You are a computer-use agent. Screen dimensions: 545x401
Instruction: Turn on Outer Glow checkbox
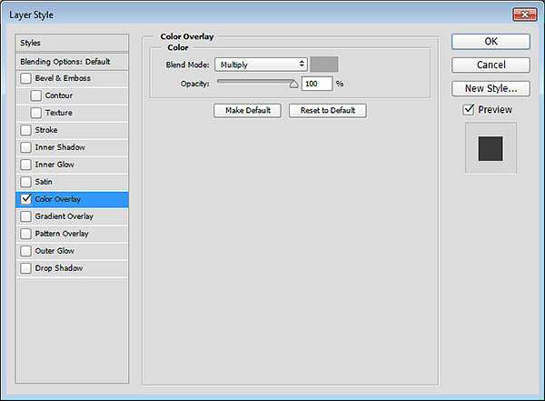coord(25,251)
